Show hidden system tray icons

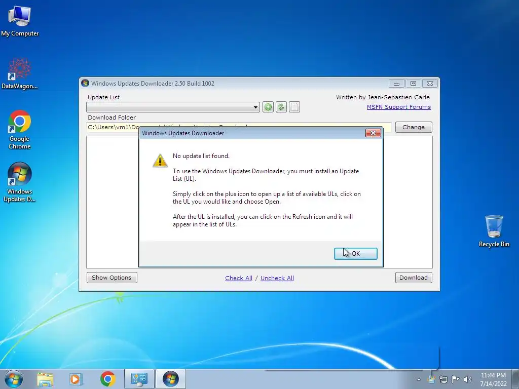pyautogui.click(x=419, y=379)
